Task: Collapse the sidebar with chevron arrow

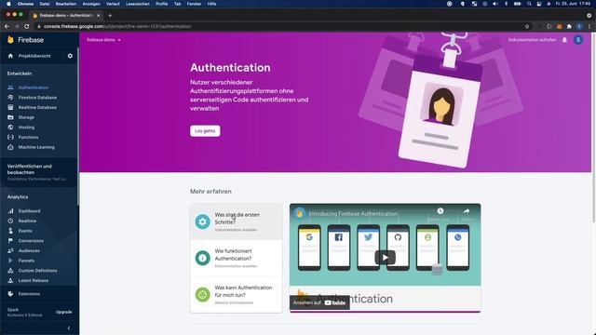Action: (x=69, y=328)
